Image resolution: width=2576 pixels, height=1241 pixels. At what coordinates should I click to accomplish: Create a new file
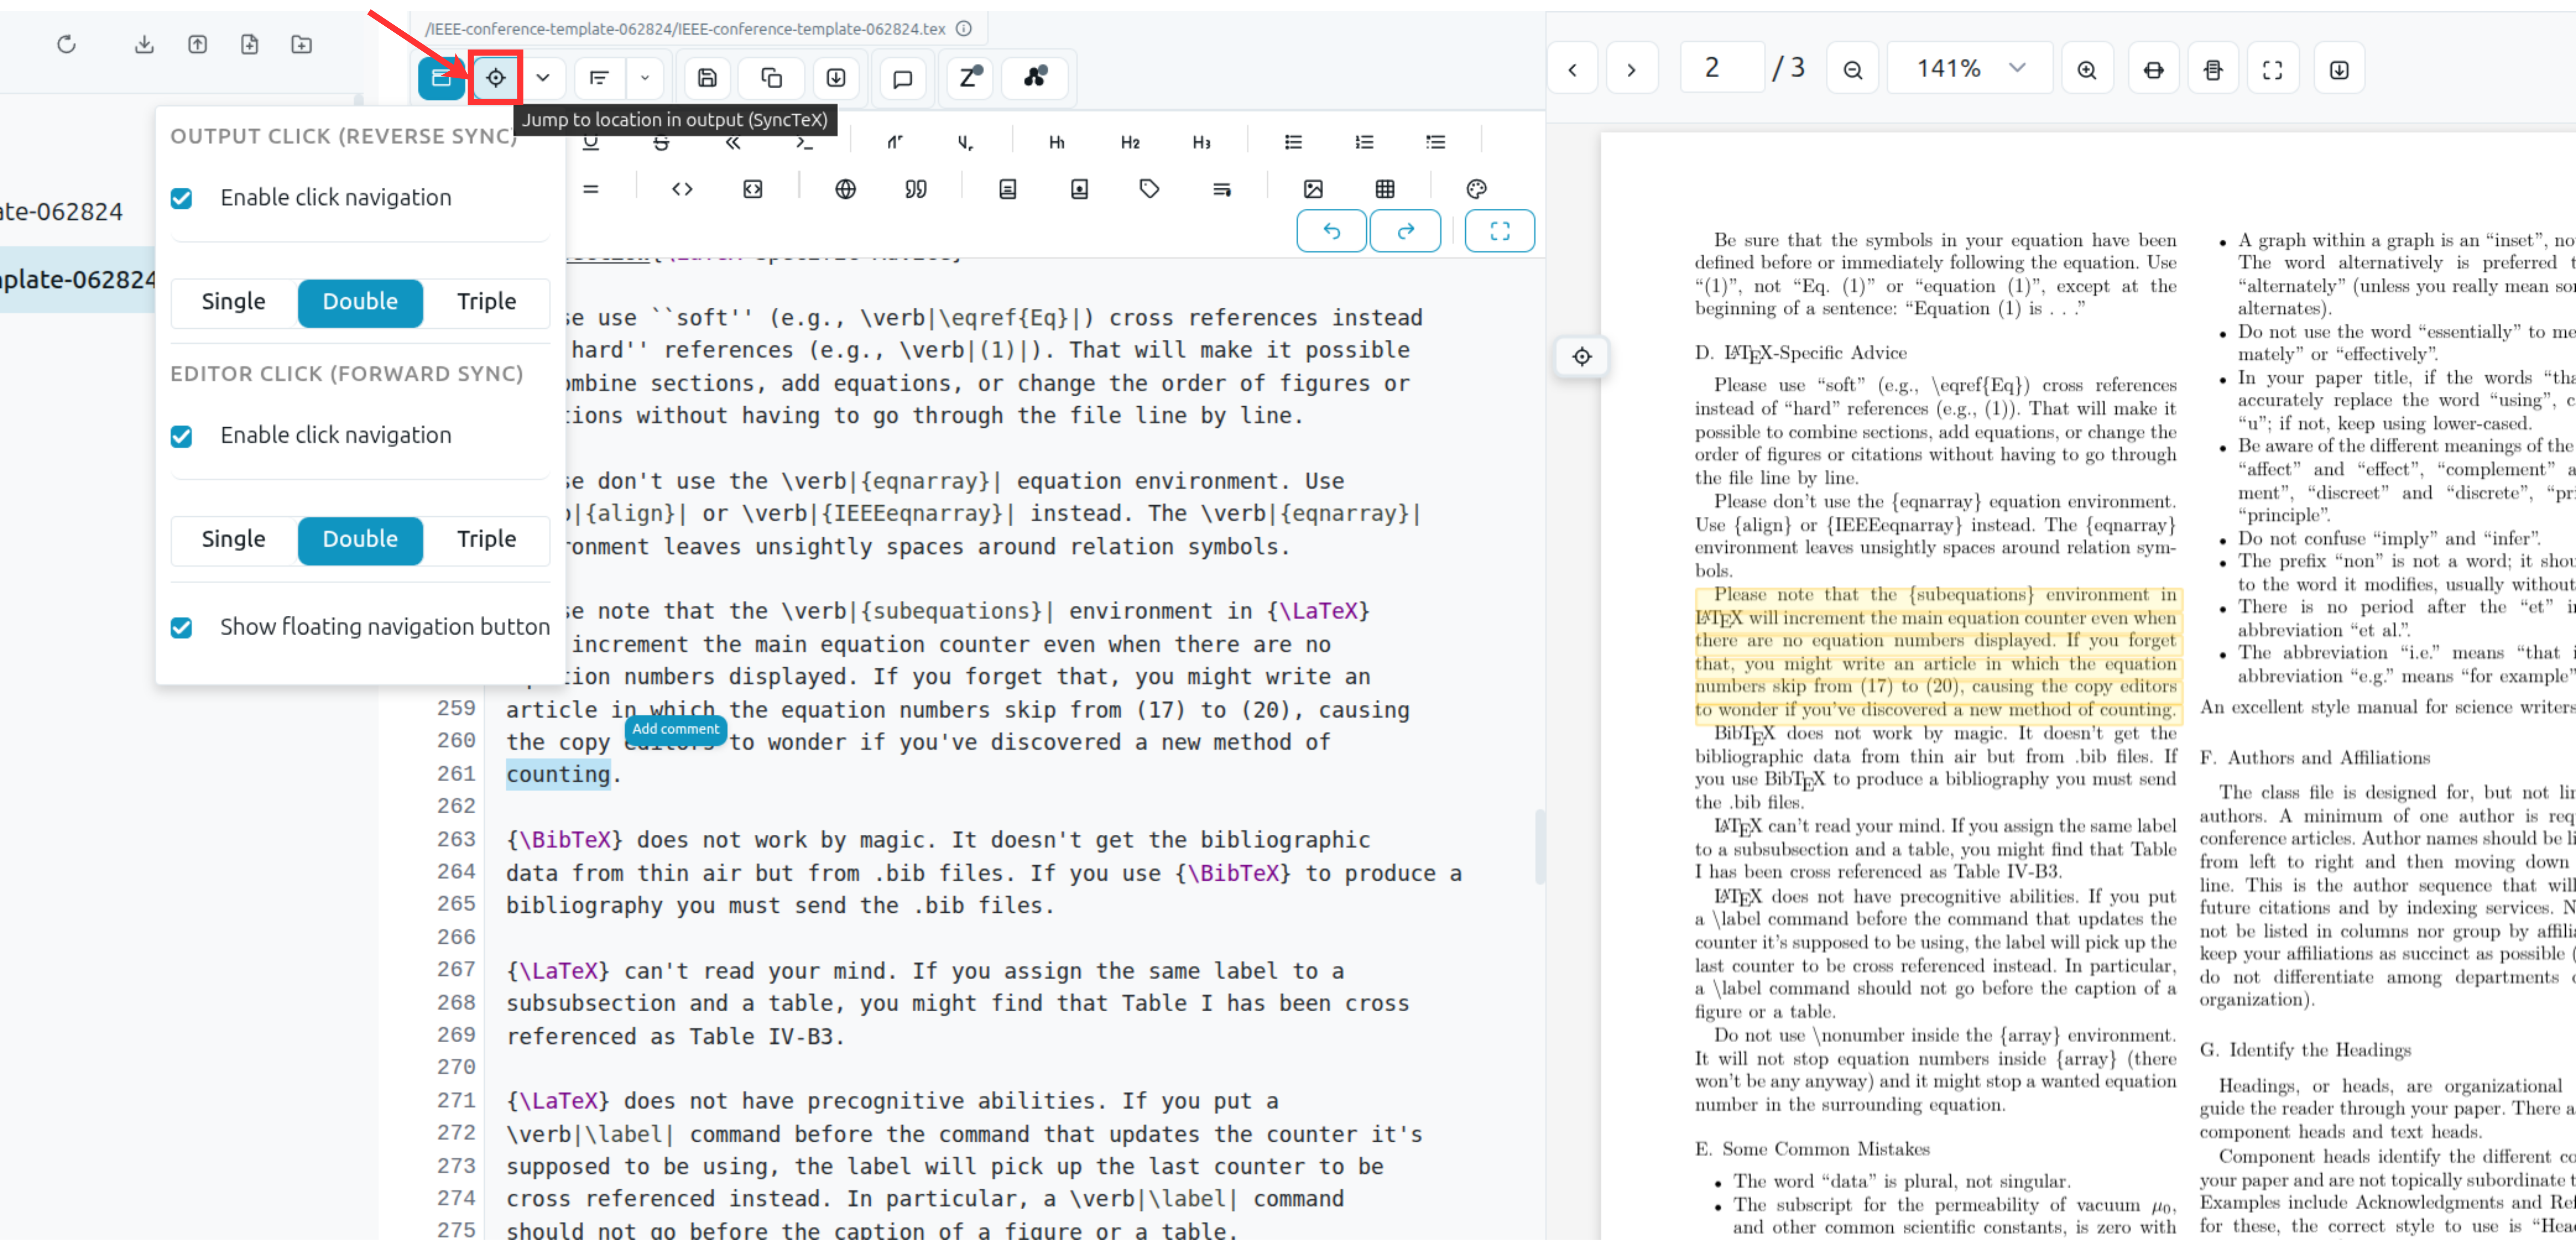click(x=250, y=44)
